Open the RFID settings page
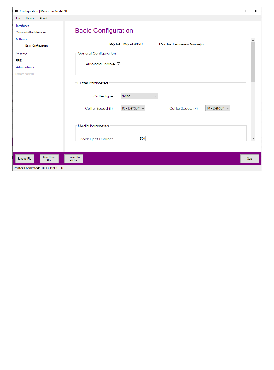The width and height of the screenshot is (274, 370). [x=19, y=61]
